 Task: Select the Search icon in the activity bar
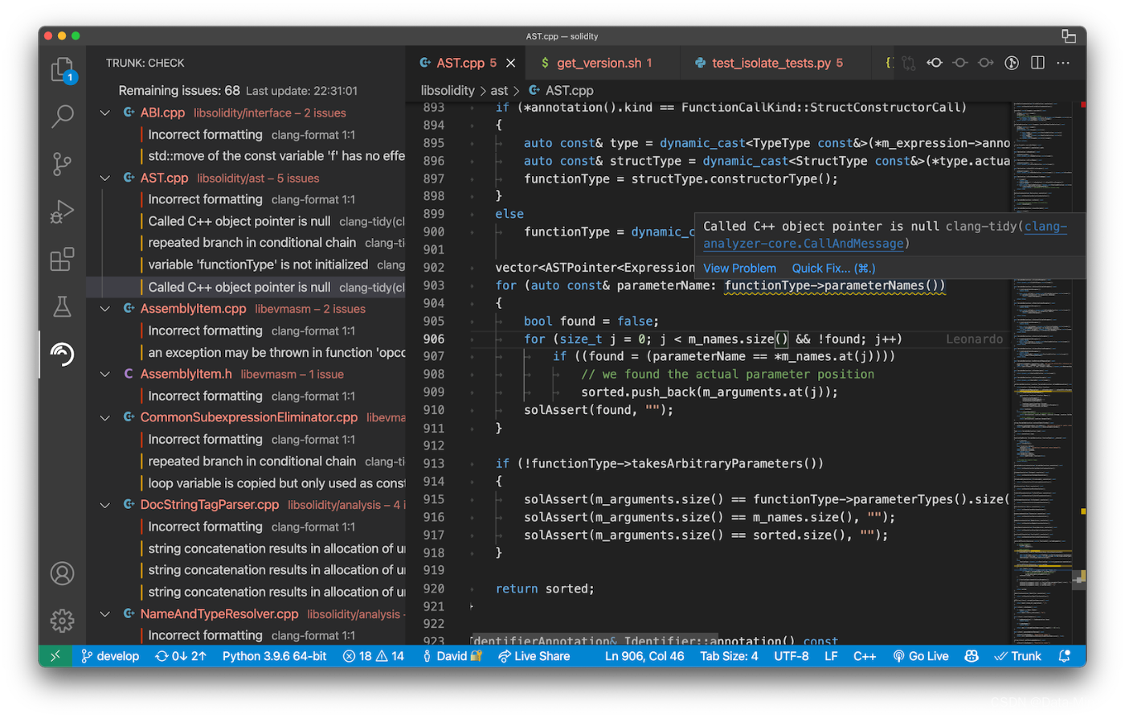pos(62,117)
